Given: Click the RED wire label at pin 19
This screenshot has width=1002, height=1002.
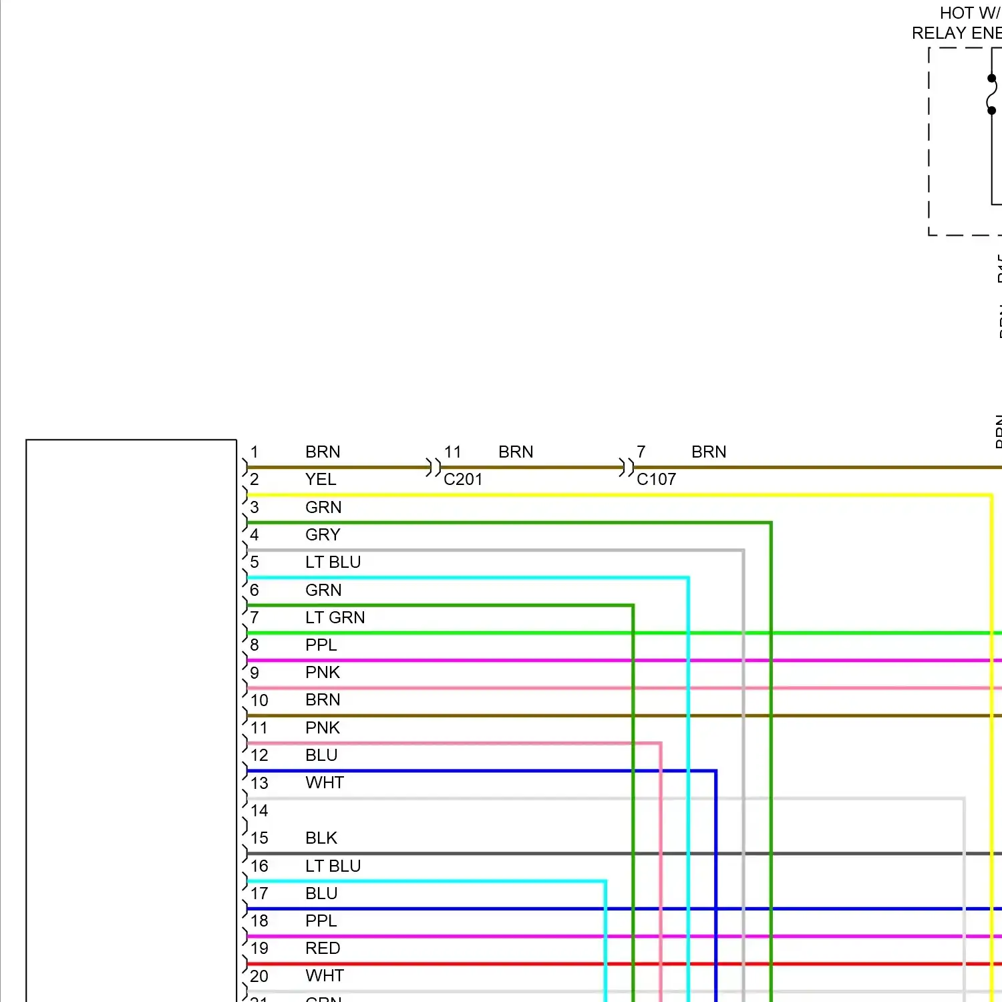Looking at the screenshot, I should pos(323,949).
